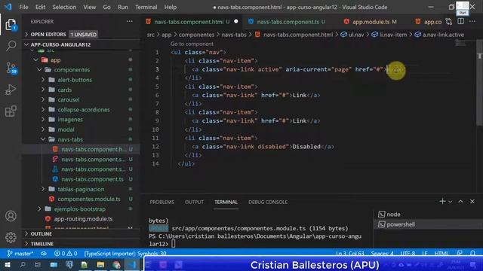Open Source Control view with 59 changes
The height and width of the screenshot is (271, 483).
pyautogui.click(x=11, y=68)
